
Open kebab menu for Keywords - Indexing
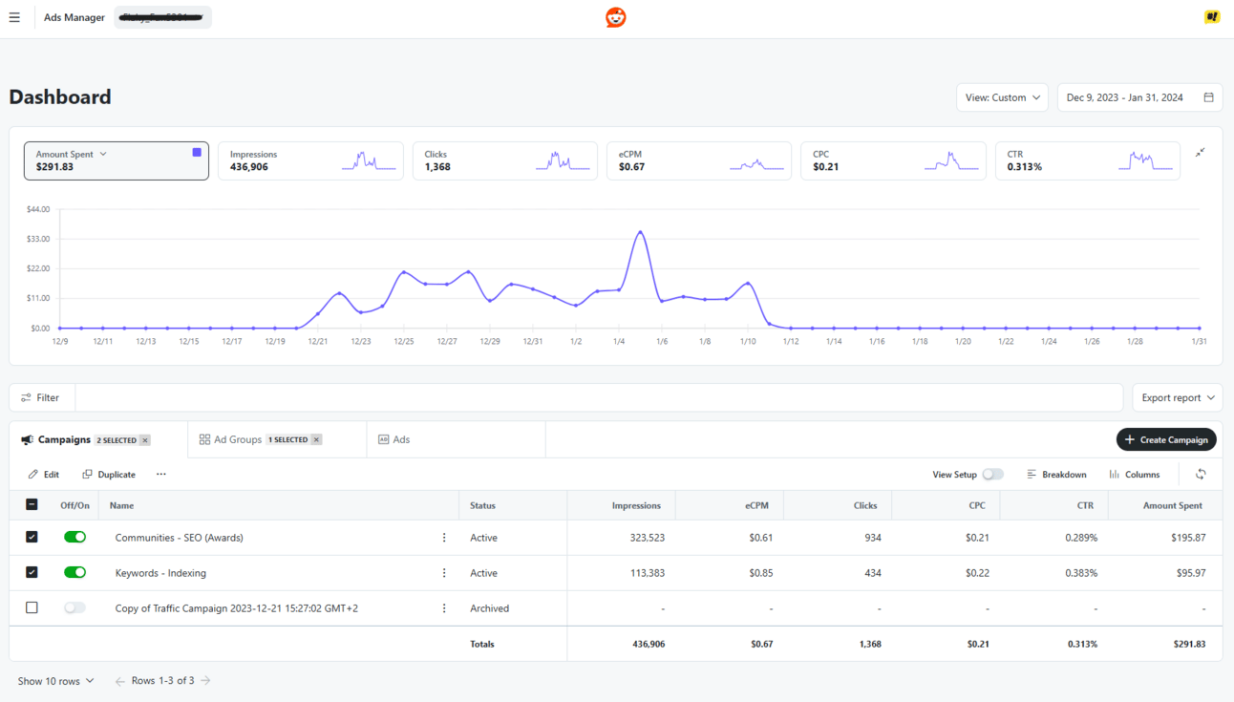click(444, 573)
